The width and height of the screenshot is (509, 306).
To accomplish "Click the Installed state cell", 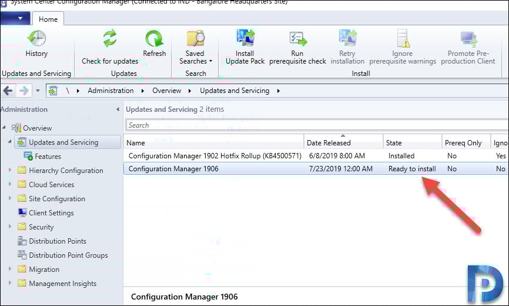I will (x=401, y=155).
